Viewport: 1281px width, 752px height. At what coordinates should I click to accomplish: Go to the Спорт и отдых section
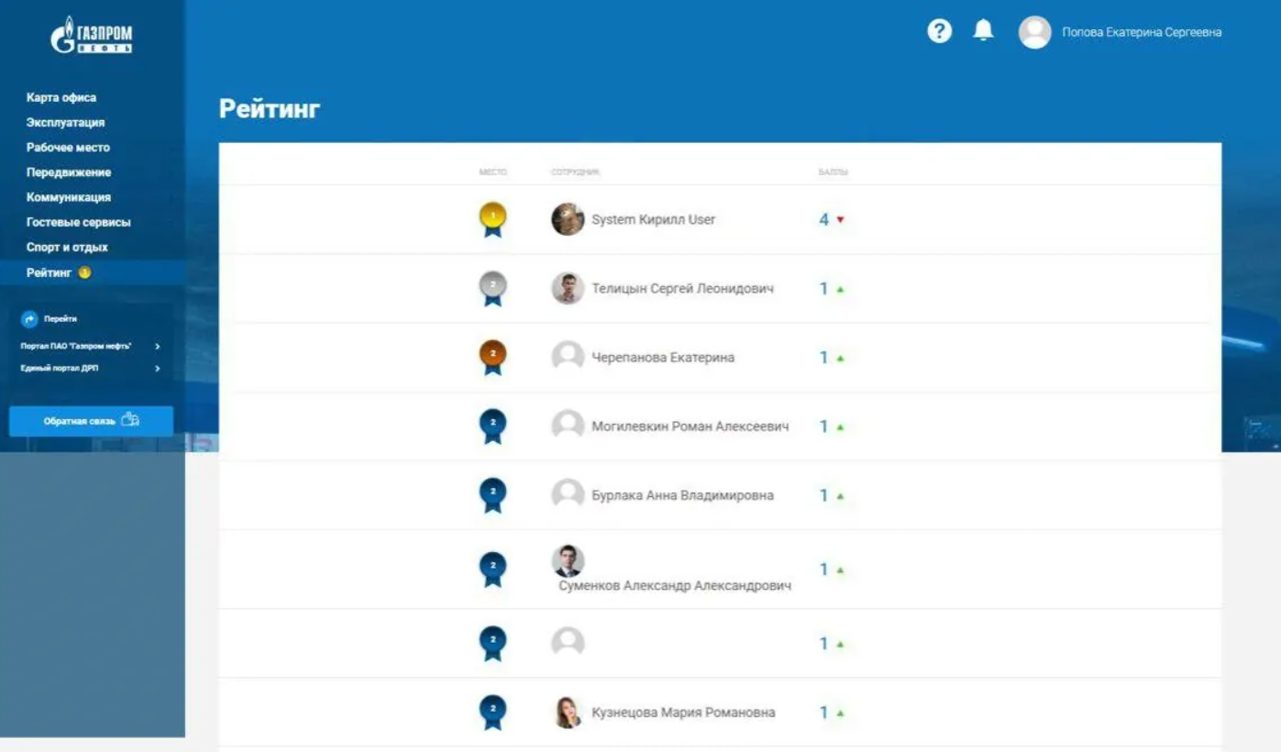click(67, 247)
